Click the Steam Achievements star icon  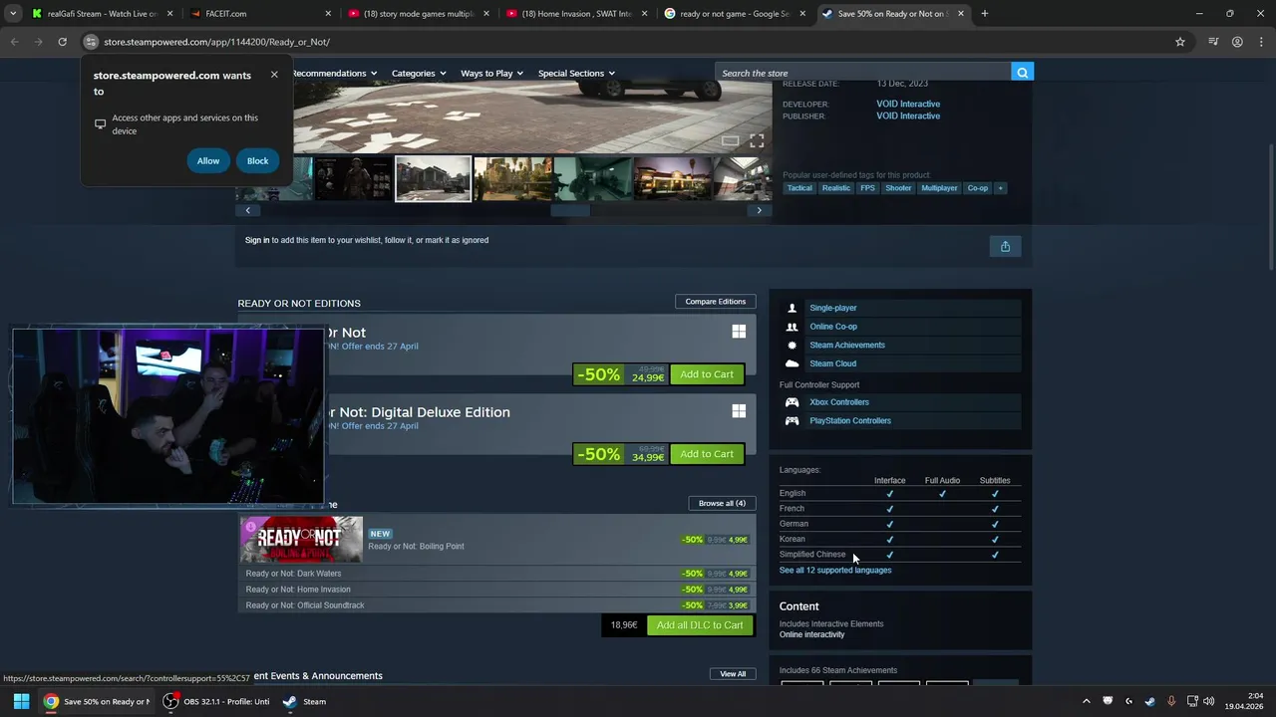coord(792,346)
